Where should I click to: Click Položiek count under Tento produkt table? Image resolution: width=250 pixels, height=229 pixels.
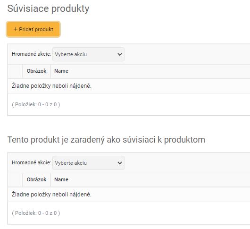pyautogui.click(x=36, y=213)
